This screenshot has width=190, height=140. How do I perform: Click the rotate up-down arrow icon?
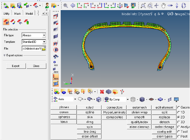(177, 6)
